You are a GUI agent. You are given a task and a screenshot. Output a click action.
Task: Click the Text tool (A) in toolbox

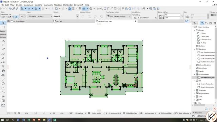pyautogui.click(x=3, y=58)
